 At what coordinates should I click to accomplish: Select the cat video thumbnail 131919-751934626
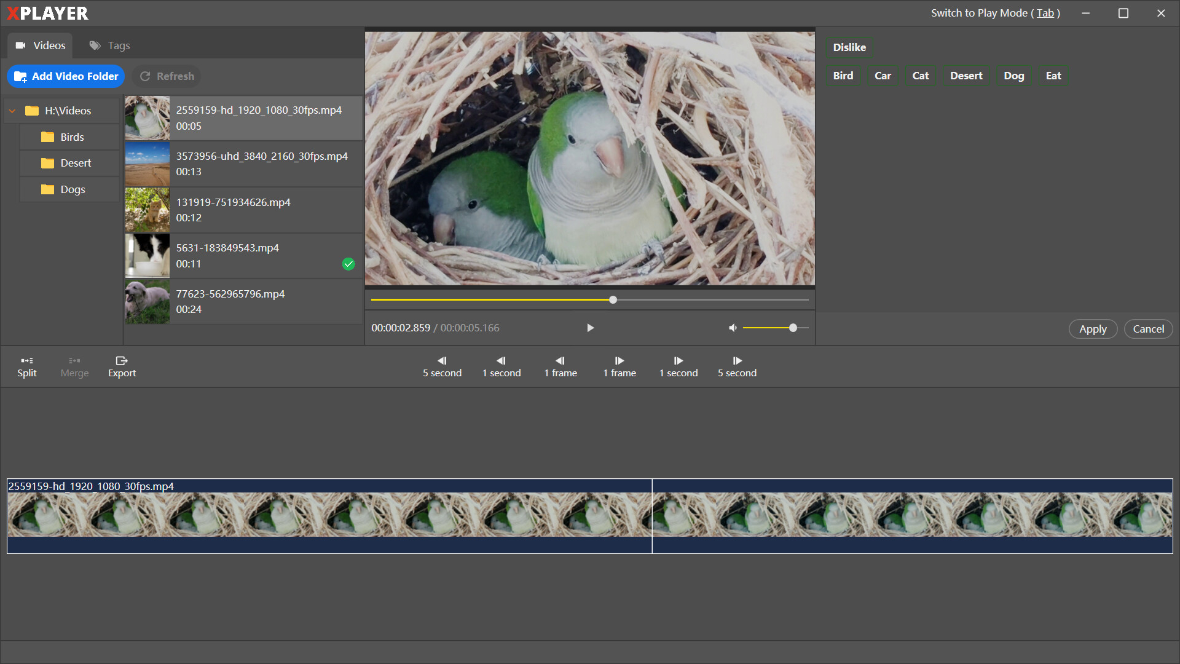(147, 210)
